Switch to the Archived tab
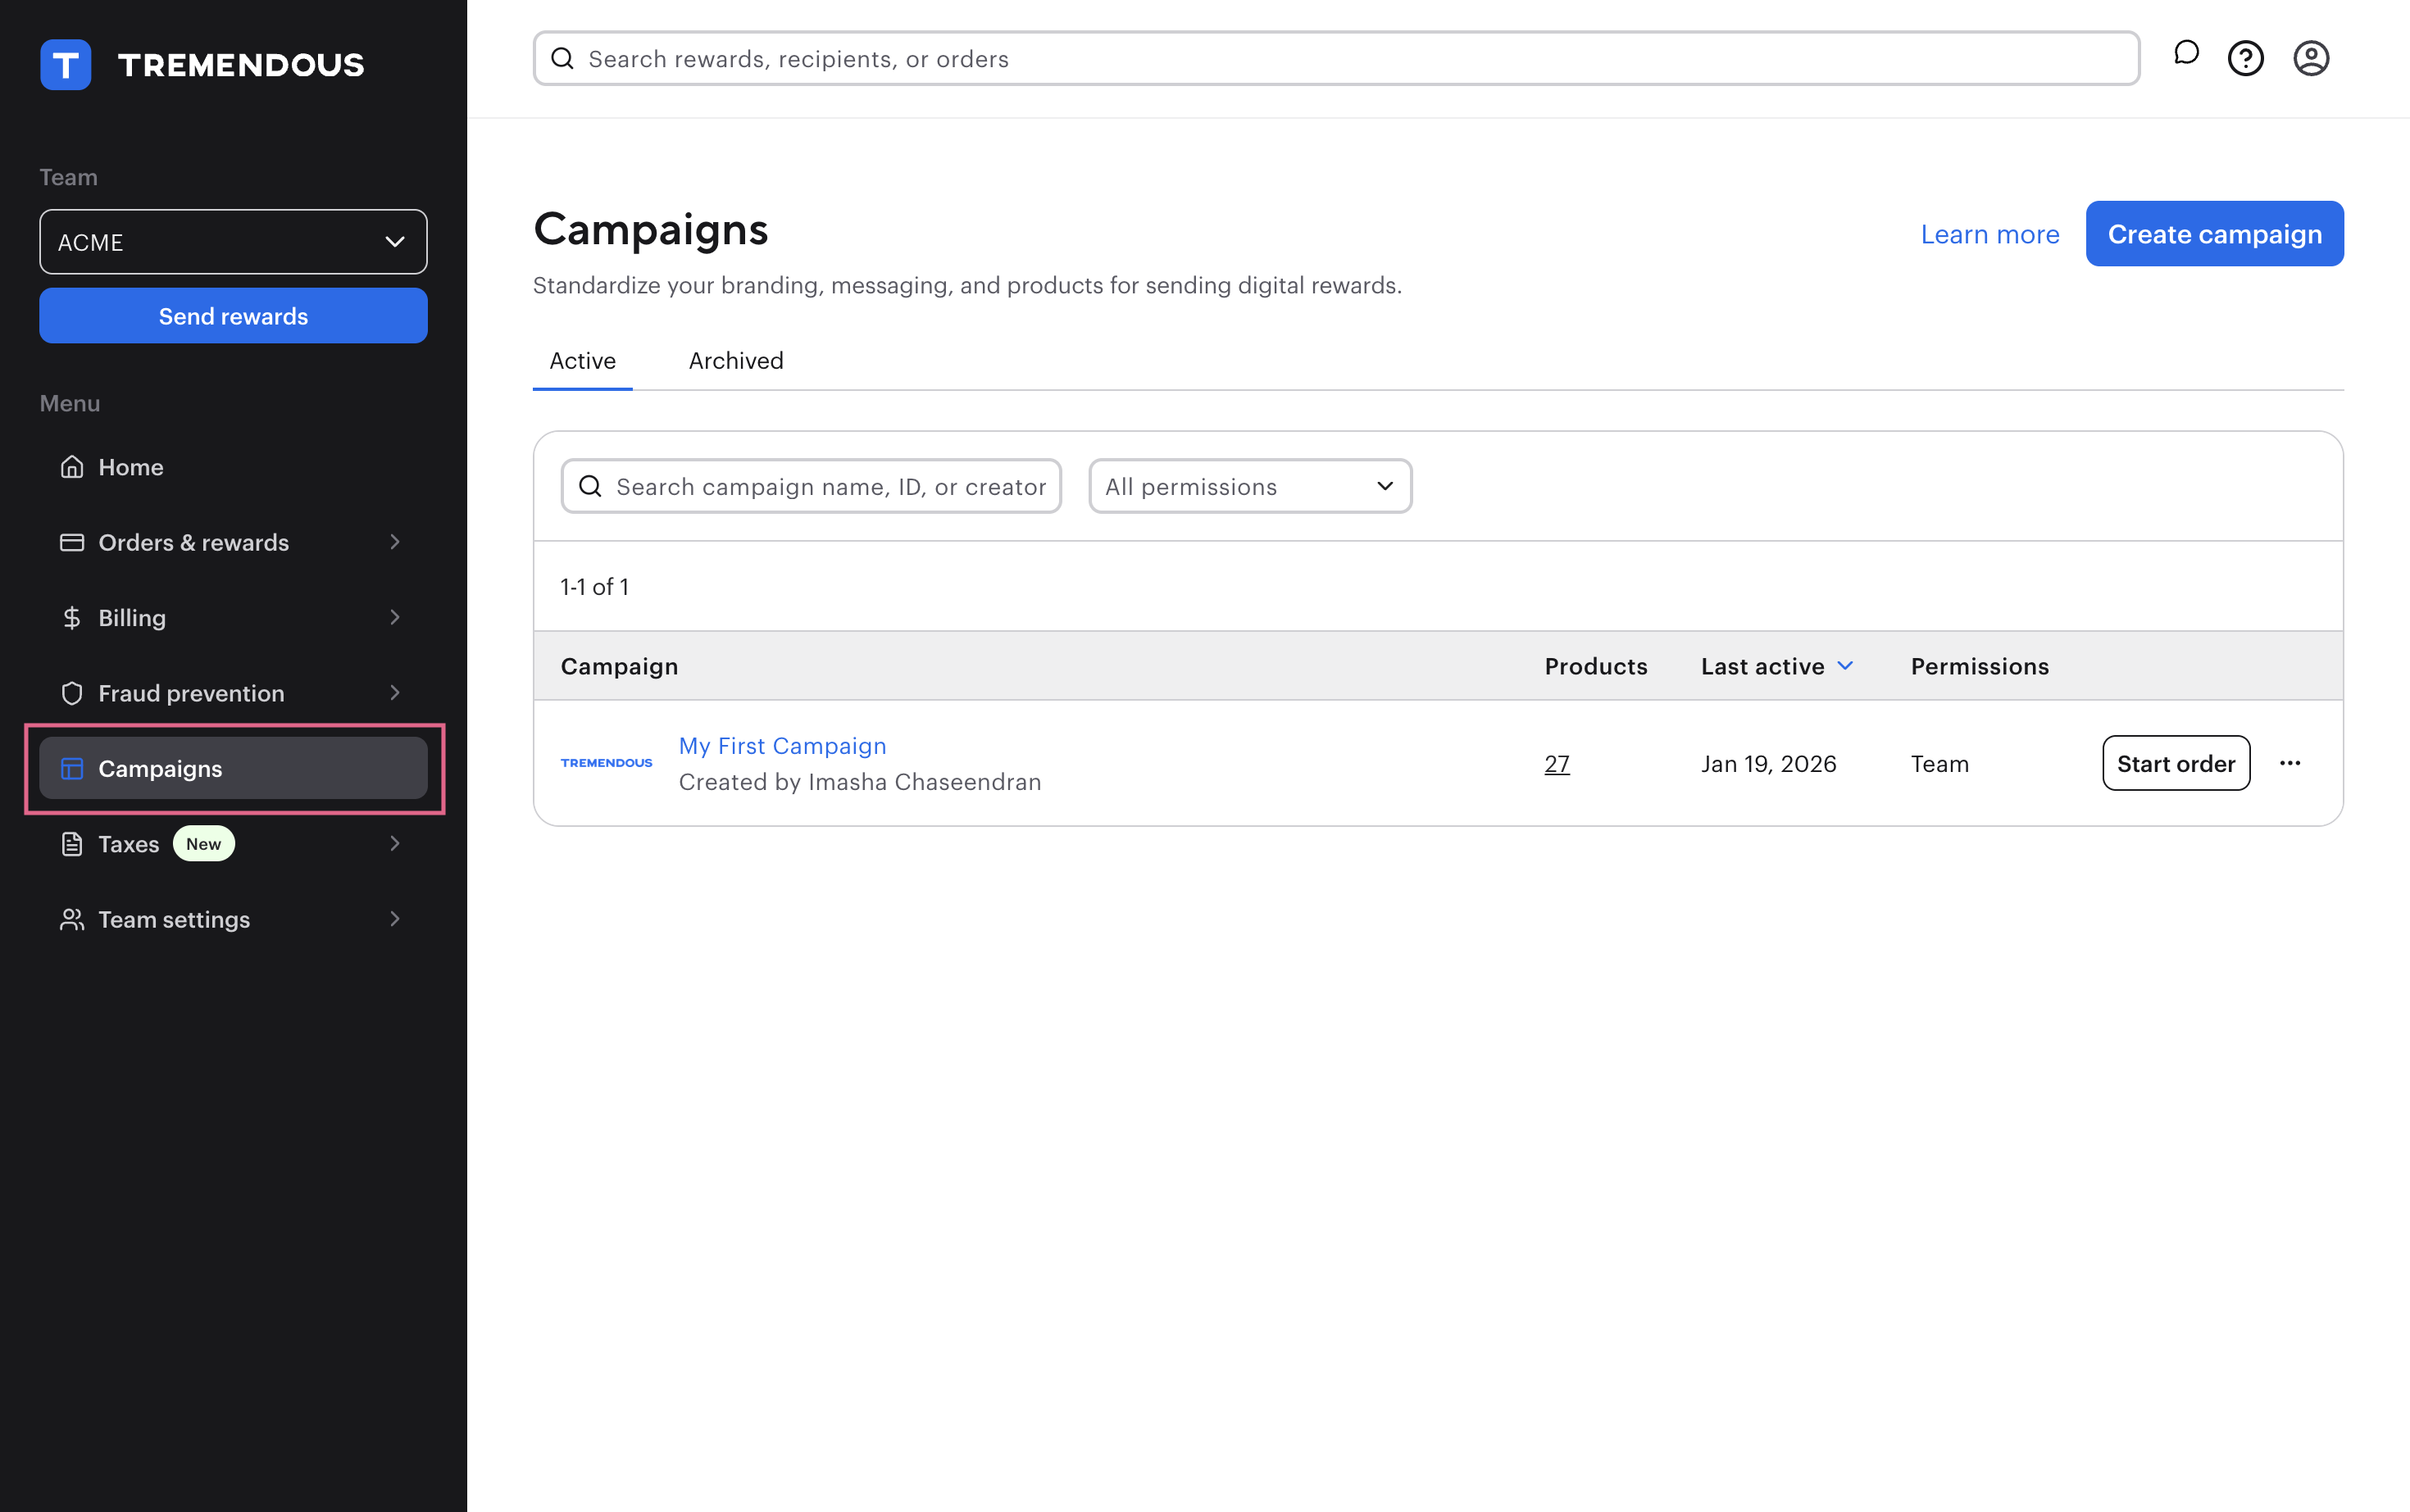This screenshot has height=1512, width=2410. [735, 361]
